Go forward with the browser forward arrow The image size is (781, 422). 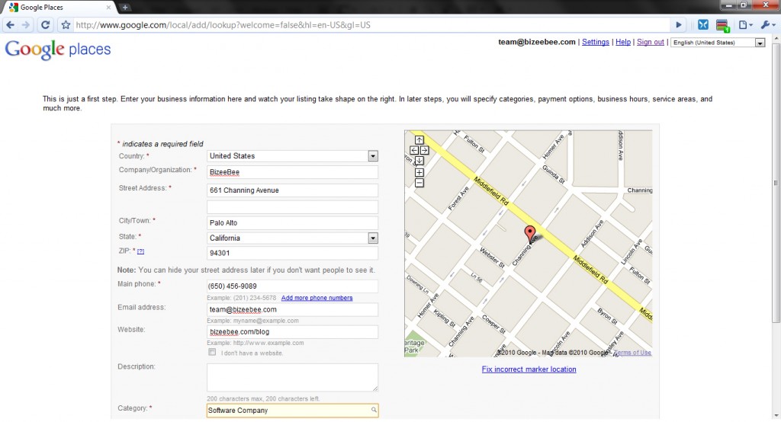tap(26, 25)
